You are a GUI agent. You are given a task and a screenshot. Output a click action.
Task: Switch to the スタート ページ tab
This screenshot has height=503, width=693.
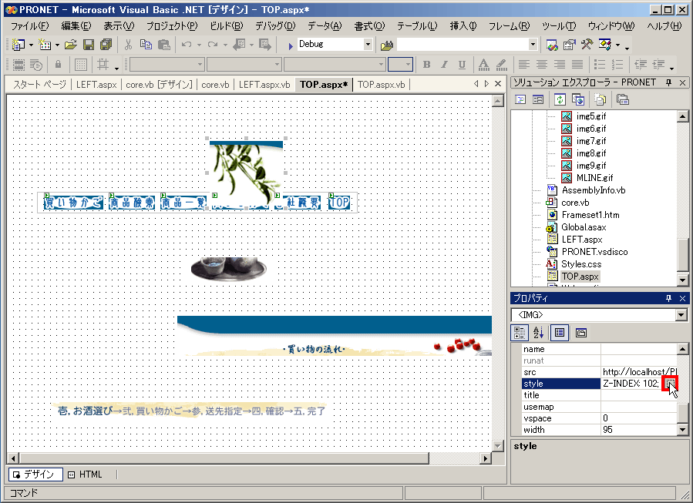pos(39,85)
